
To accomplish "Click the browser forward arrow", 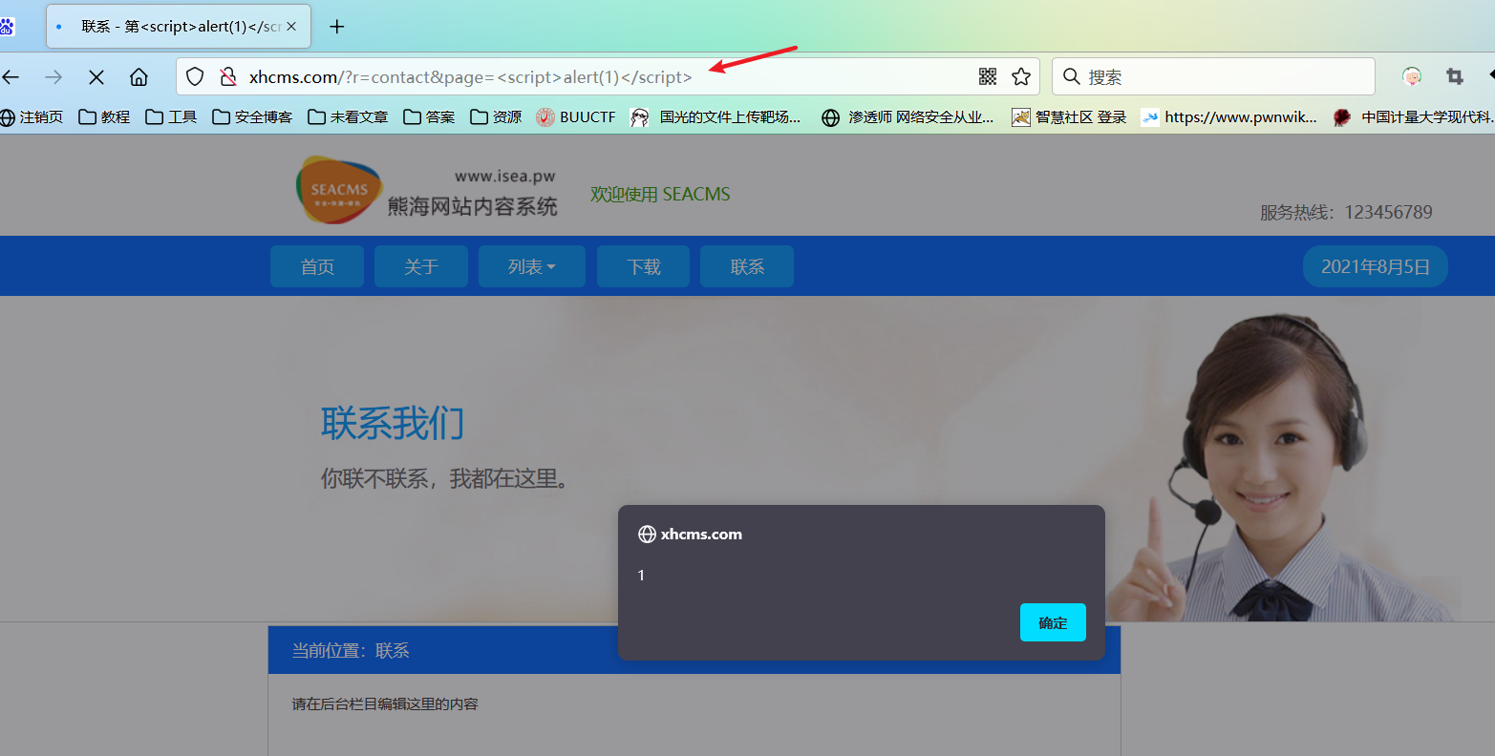I will (x=53, y=76).
